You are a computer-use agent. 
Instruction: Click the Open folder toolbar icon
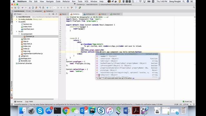(x=12, y=8)
